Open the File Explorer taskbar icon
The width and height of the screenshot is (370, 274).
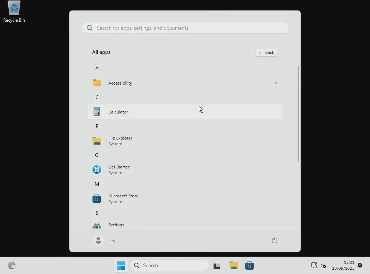pos(234,265)
